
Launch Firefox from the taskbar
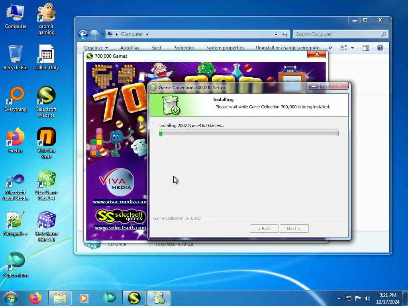click(35, 298)
